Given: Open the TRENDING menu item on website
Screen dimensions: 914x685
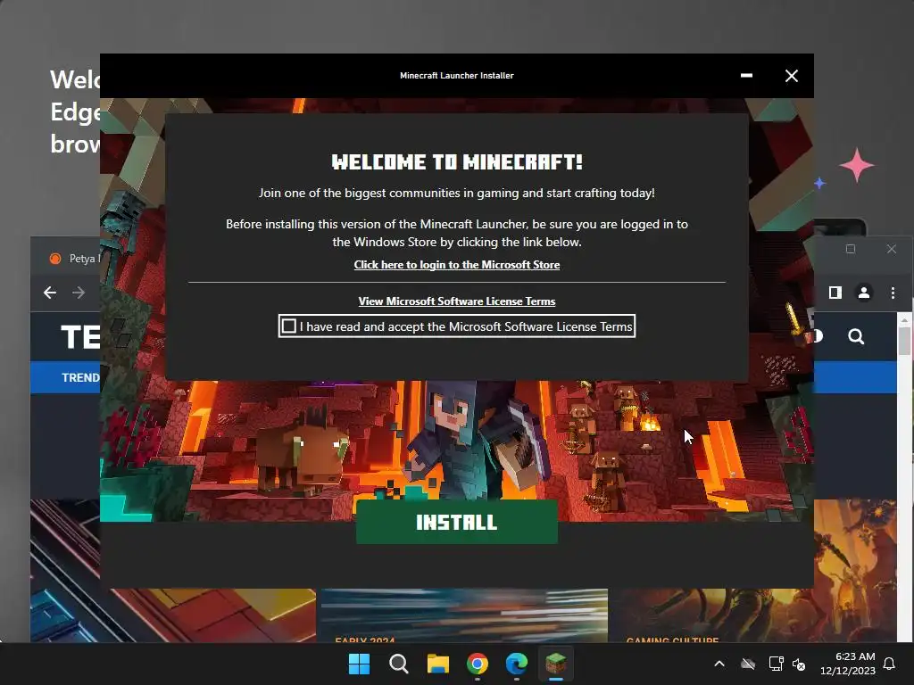Looking at the screenshot, I should pos(80,377).
